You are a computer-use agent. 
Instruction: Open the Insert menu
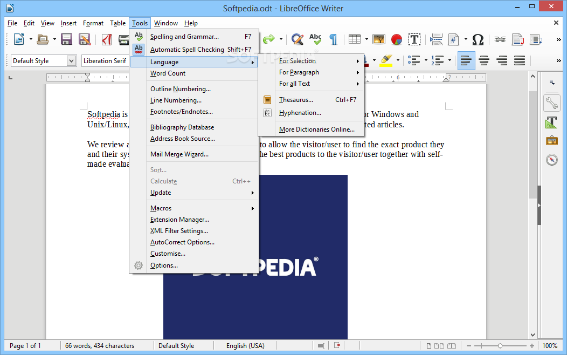coord(68,23)
